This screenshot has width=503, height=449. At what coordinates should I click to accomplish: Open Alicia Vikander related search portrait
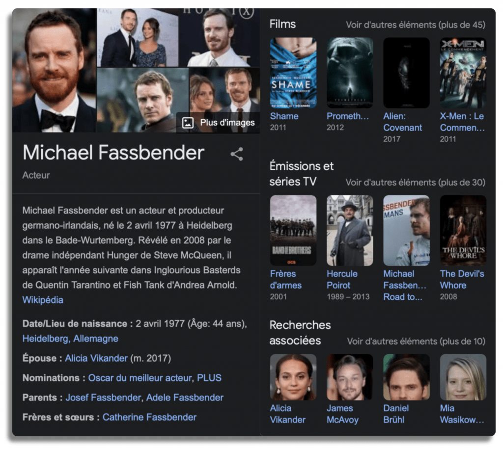[x=293, y=377]
